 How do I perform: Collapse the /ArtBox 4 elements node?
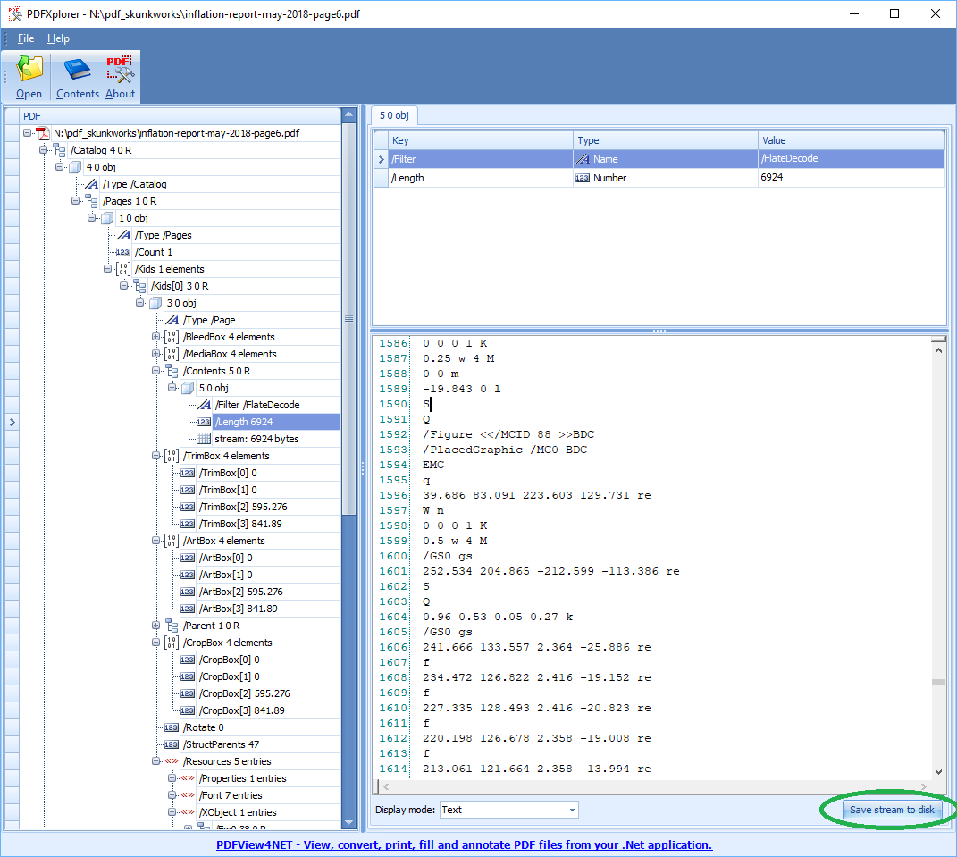(155, 541)
